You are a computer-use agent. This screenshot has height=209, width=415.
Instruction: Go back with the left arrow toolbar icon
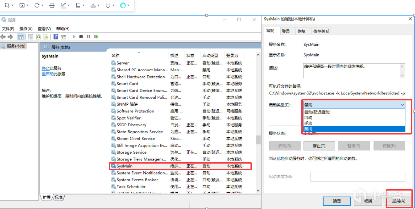pyautogui.click(x=3, y=37)
